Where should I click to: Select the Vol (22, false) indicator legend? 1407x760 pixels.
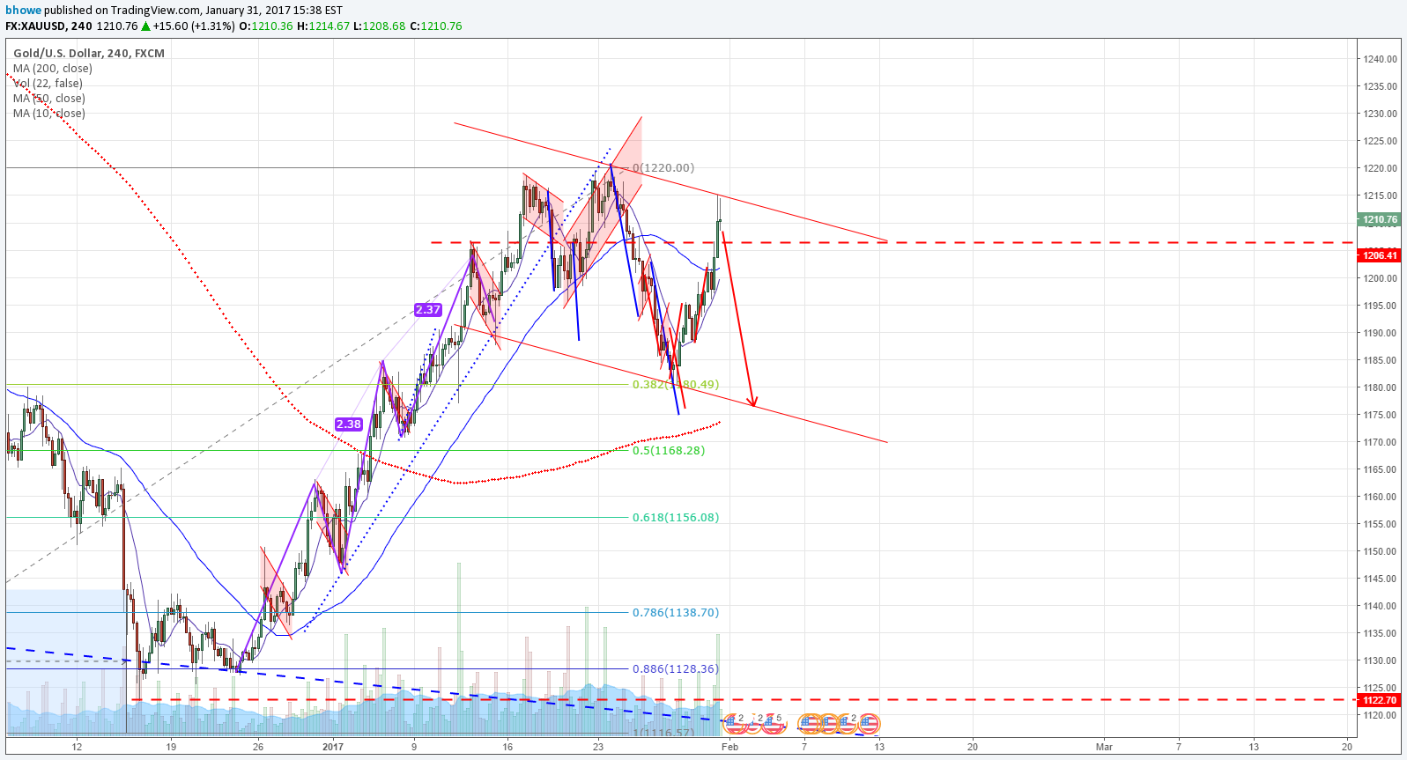[48, 83]
